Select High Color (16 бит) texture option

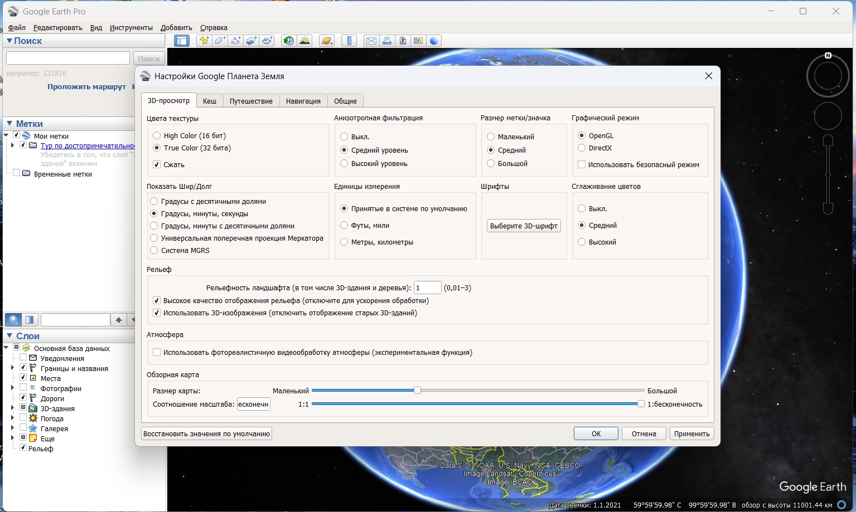tap(157, 135)
